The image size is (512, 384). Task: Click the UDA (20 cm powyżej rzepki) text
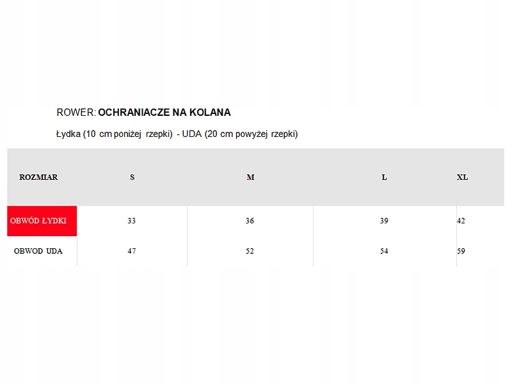tap(240, 134)
